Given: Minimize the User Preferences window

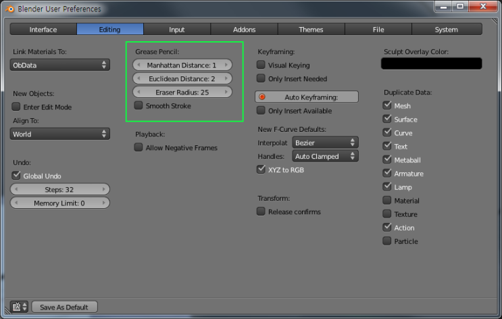Looking at the screenshot, I should [x=443, y=6].
